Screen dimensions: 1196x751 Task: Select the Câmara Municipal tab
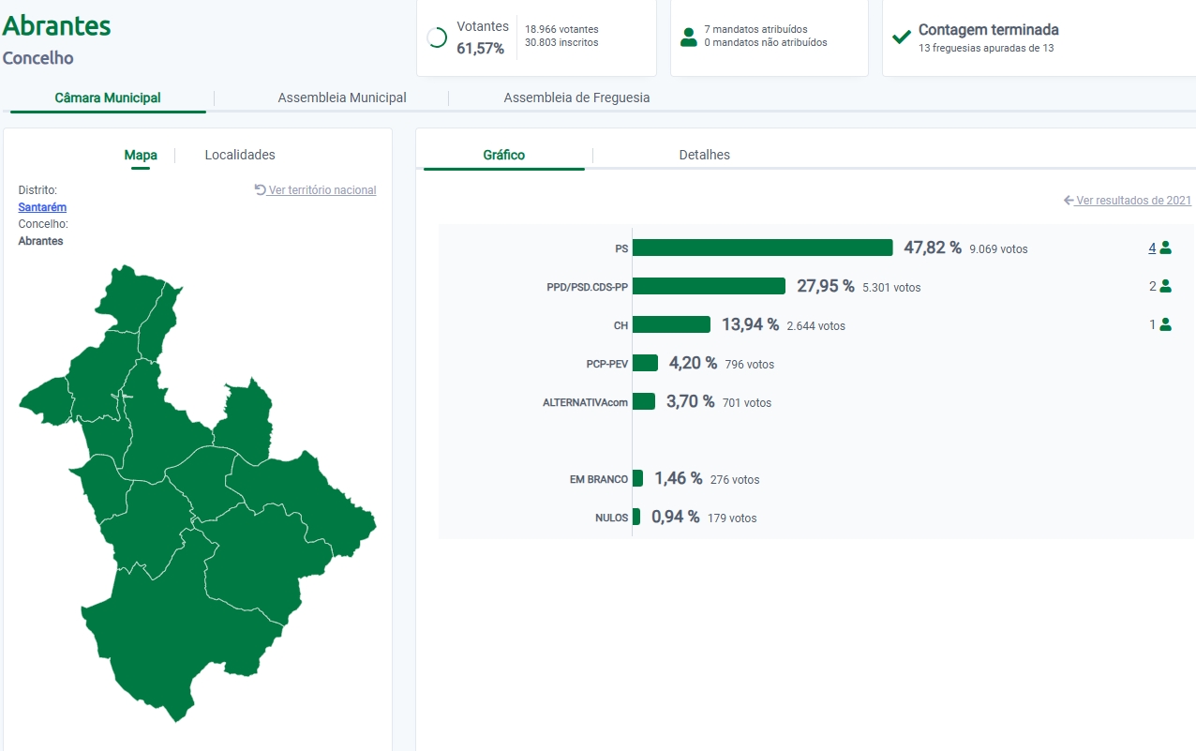108,98
